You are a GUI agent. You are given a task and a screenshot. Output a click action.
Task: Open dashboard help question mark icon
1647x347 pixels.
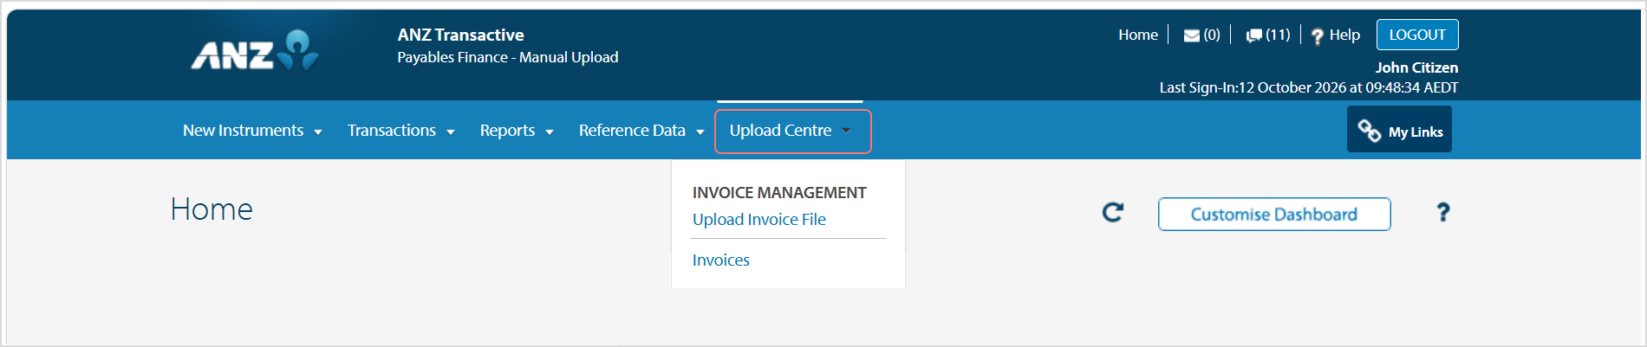pyautogui.click(x=1443, y=212)
